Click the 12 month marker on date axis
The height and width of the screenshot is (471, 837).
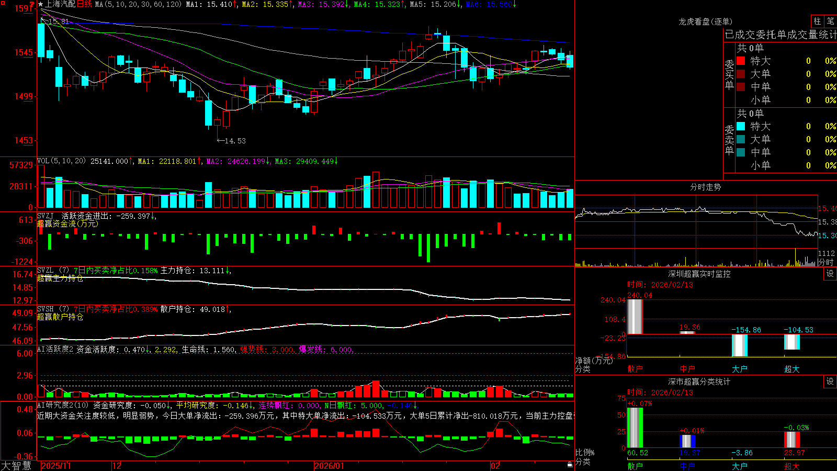point(117,466)
